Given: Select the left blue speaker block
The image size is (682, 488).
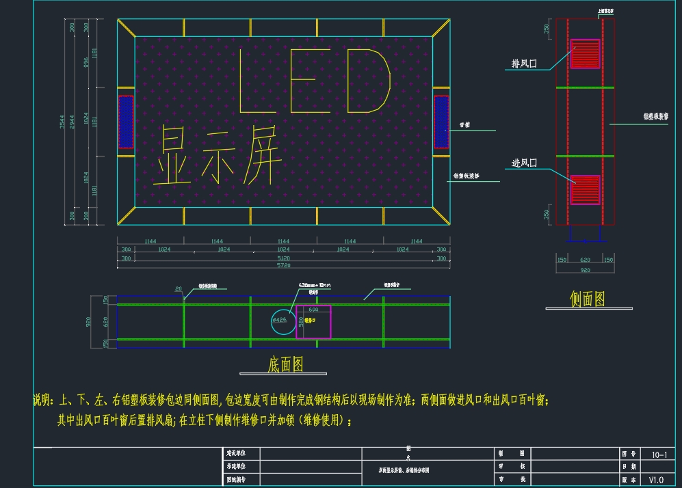Looking at the screenshot, I should (126, 122).
